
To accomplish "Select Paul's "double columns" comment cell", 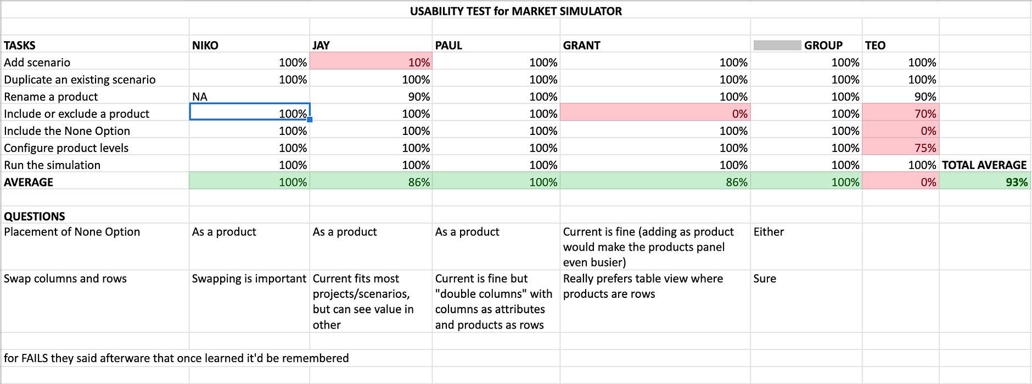I will click(496, 302).
